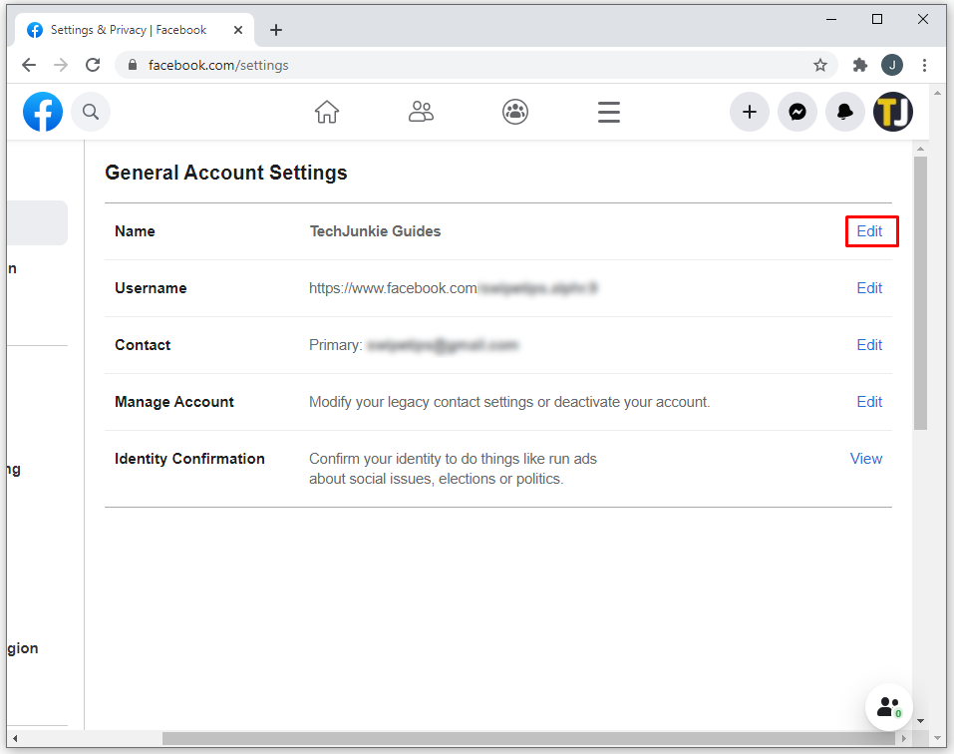View Identity Confirmation details
The image size is (954, 754).
865,459
